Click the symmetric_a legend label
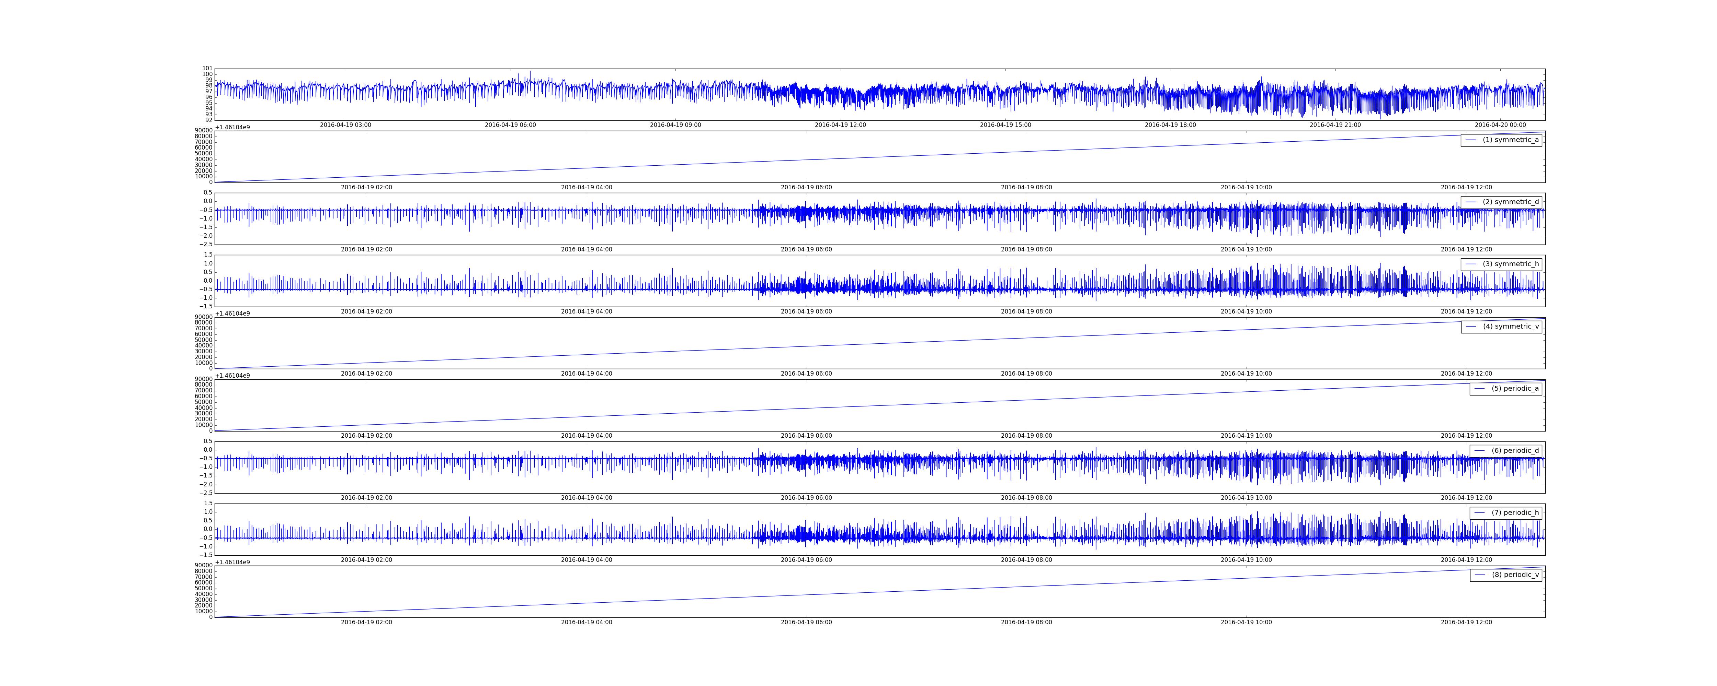The image size is (1717, 686). click(x=1510, y=140)
